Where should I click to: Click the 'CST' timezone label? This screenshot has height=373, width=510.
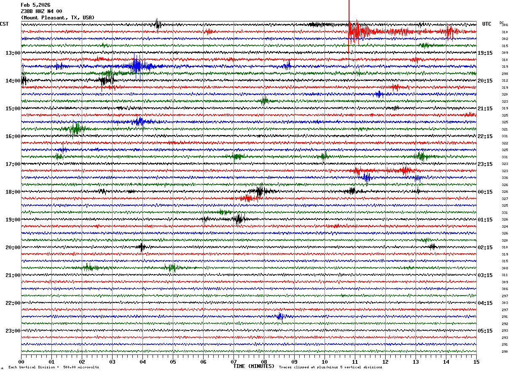tap(4, 24)
